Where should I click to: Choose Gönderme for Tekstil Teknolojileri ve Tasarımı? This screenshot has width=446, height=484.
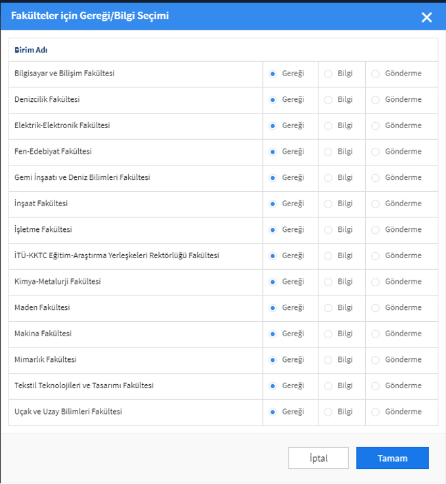coord(375,386)
